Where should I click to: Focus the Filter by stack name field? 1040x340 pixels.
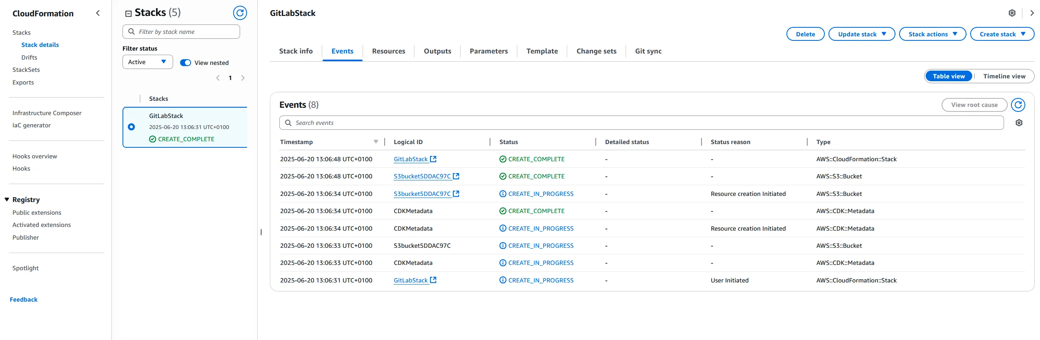(181, 32)
